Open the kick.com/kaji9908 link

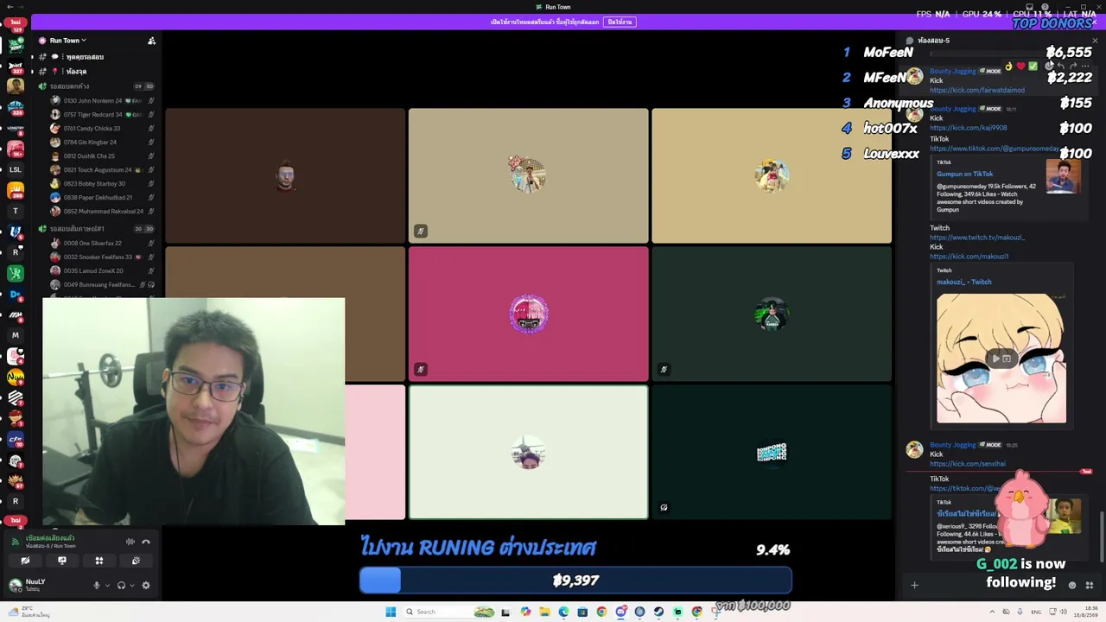pos(969,128)
